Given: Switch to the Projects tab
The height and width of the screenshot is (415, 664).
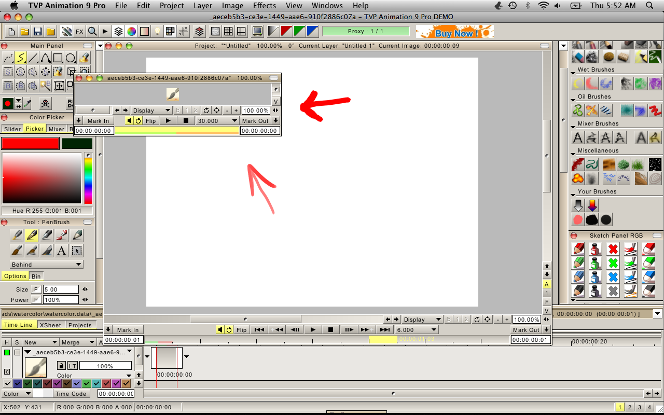Looking at the screenshot, I should [x=80, y=325].
